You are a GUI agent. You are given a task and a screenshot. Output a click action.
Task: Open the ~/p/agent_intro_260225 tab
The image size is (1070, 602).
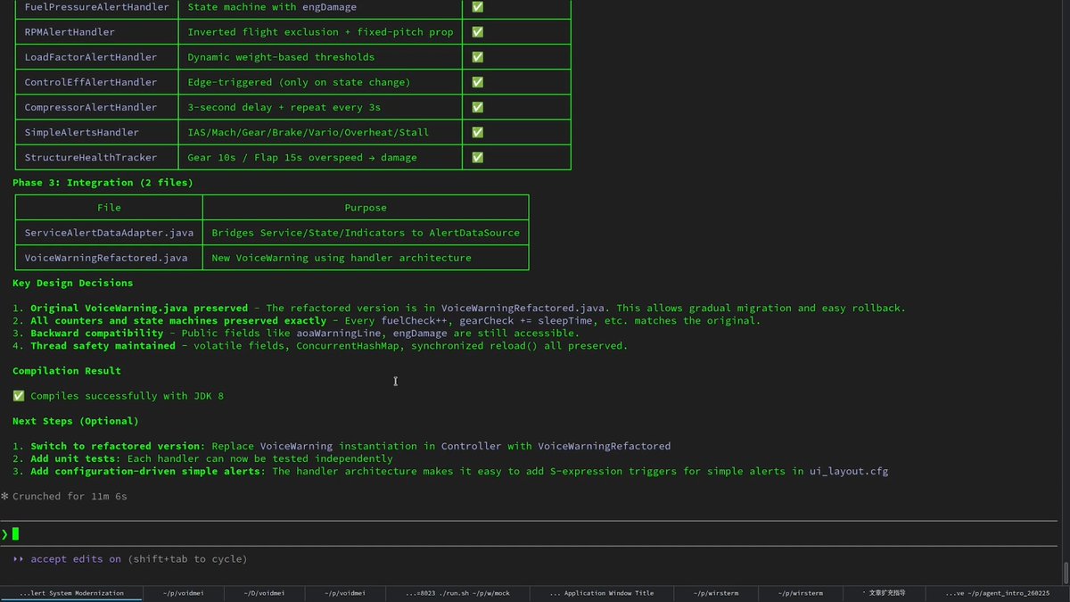tap(997, 593)
